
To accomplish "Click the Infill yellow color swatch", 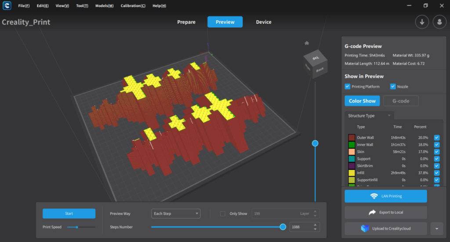I will coord(352,173).
